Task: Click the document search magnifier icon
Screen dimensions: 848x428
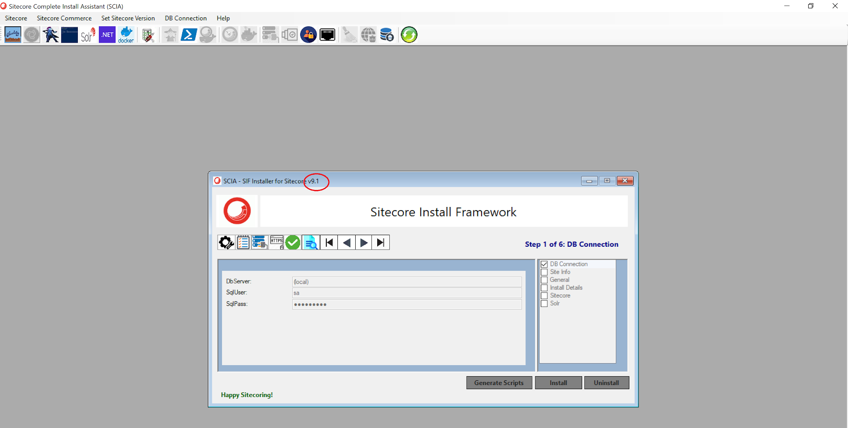Action: click(x=311, y=243)
